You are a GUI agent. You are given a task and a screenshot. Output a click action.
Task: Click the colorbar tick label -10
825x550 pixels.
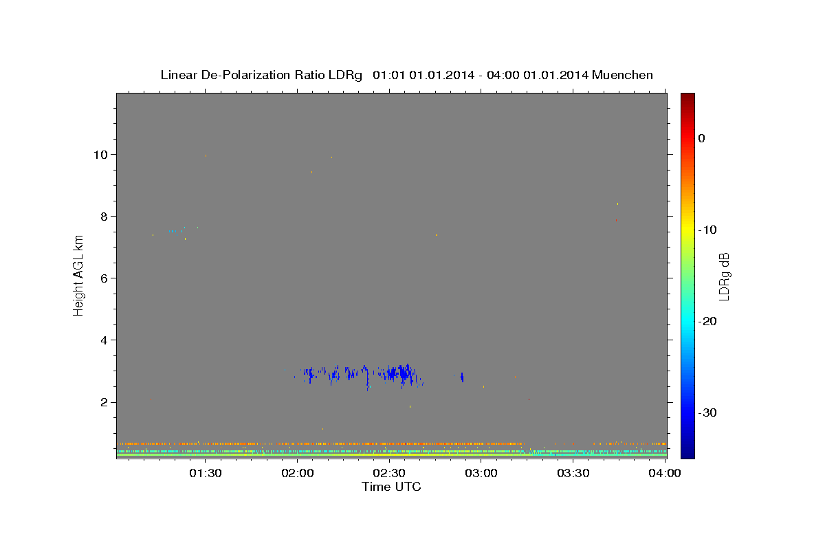[x=707, y=230]
